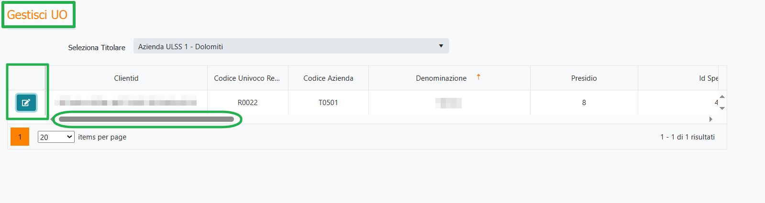Click the Codice Azienda column header

tap(328, 78)
